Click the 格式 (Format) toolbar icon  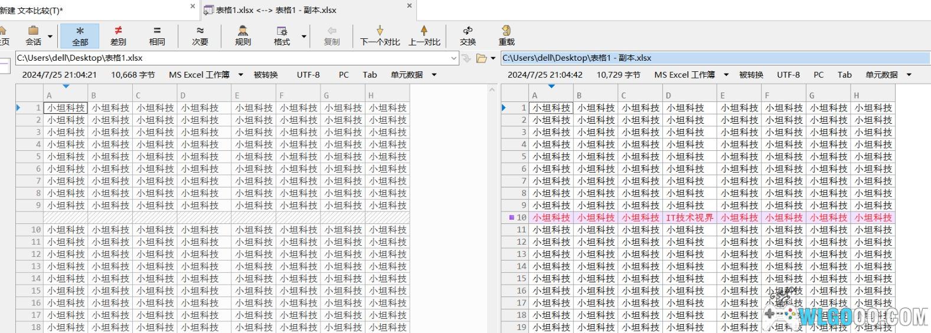(282, 35)
